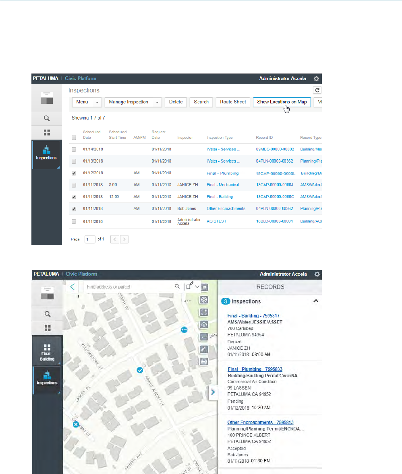Viewport: 402px width, 474px height.
Task: Click the Delete button
Action: 176,102
